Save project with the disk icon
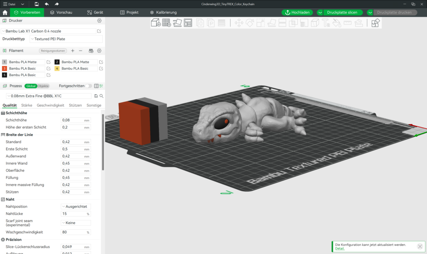Image resolution: width=427 pixels, height=254 pixels. [x=37, y=4]
